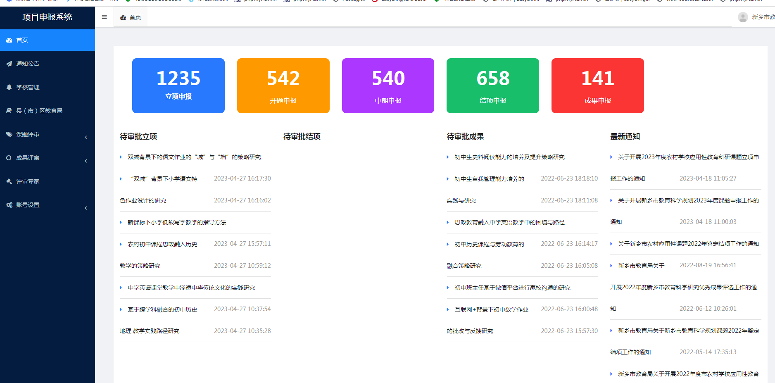Open notice 关于开展新乡市教育科学规划2023年度课题申报

click(x=688, y=200)
